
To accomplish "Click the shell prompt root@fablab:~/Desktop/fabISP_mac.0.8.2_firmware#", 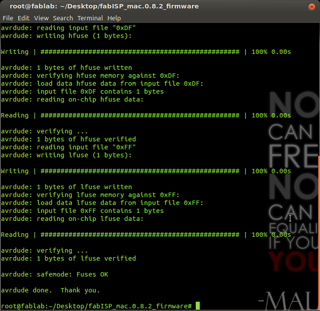I will [x=97, y=306].
